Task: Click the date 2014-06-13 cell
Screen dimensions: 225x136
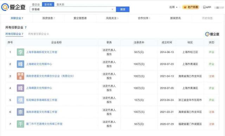Action: (167, 52)
